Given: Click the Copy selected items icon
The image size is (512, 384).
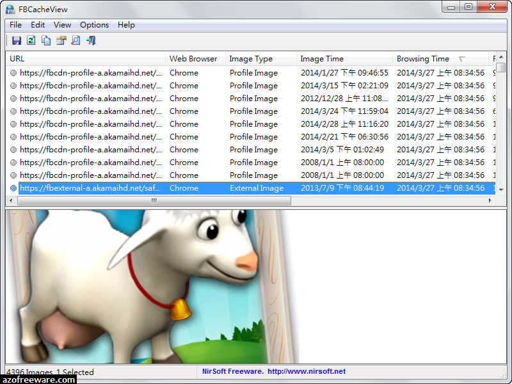Looking at the screenshot, I should [x=46, y=40].
